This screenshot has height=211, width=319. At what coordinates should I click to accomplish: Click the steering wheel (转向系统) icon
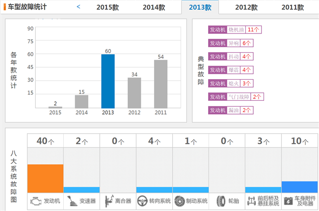pos(142,201)
